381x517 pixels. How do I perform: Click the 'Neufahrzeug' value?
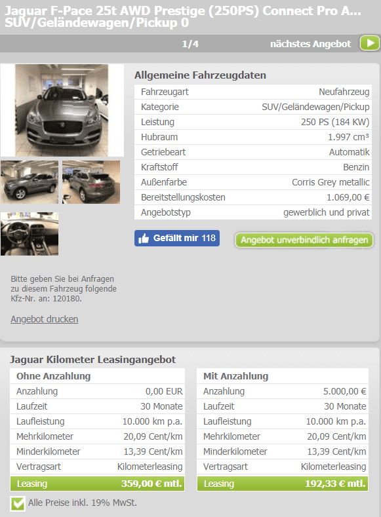tap(344, 92)
